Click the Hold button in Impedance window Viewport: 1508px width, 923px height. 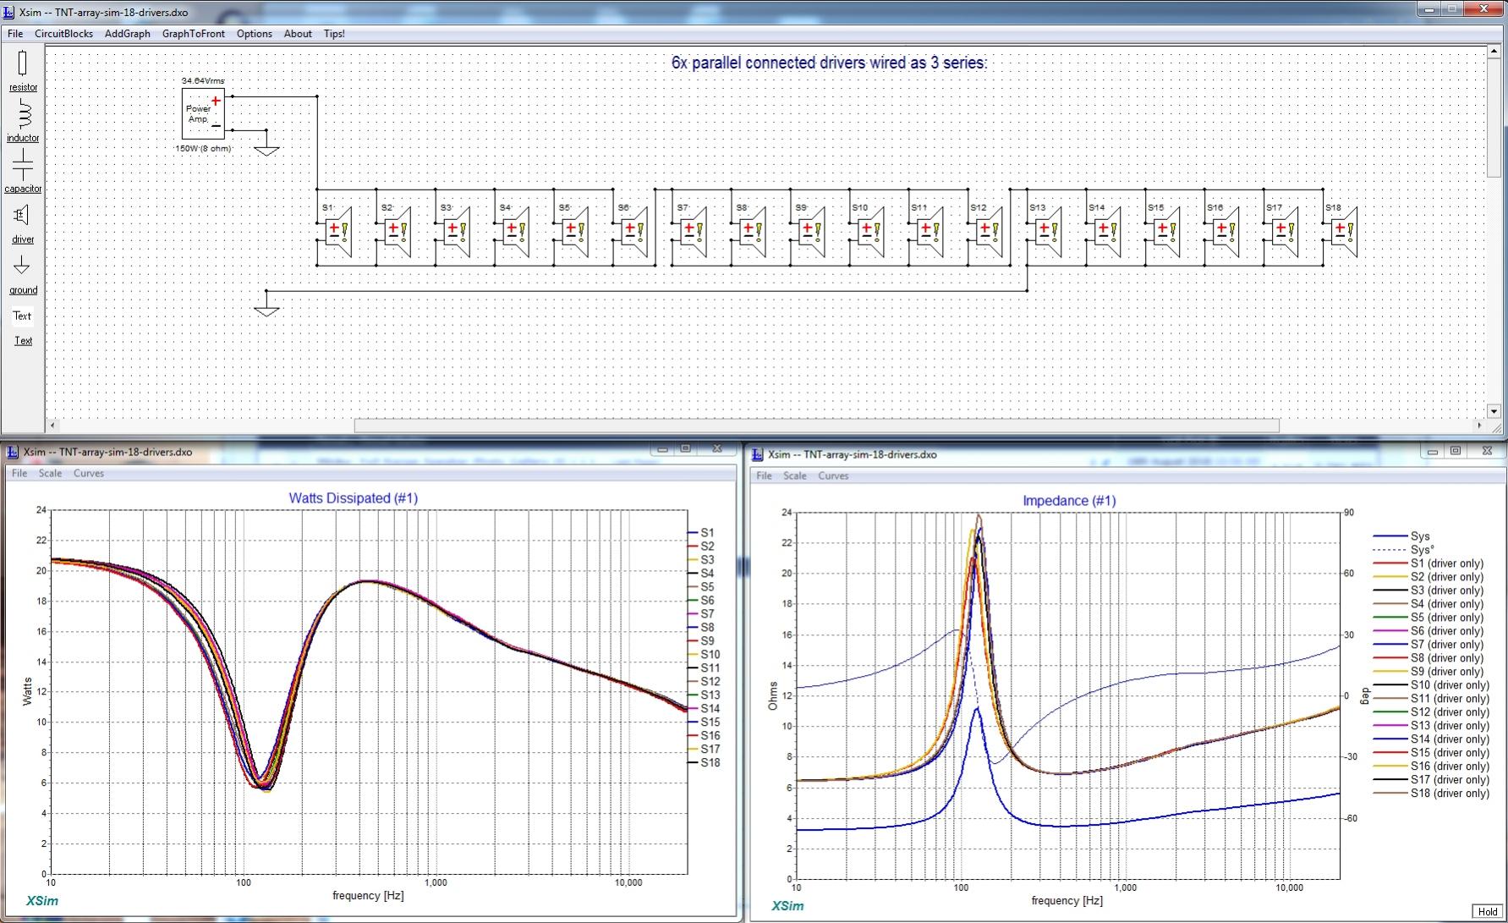(x=1488, y=911)
